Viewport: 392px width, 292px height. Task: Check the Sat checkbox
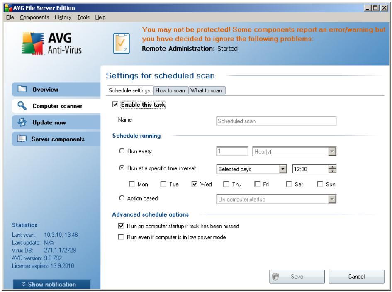pos(289,184)
